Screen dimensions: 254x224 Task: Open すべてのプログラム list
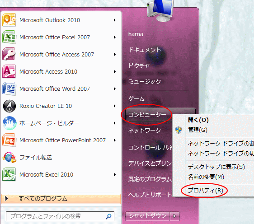(61, 199)
